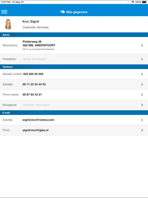
Task: Tap the Noodgeval label
Action: [x=10, y=105]
